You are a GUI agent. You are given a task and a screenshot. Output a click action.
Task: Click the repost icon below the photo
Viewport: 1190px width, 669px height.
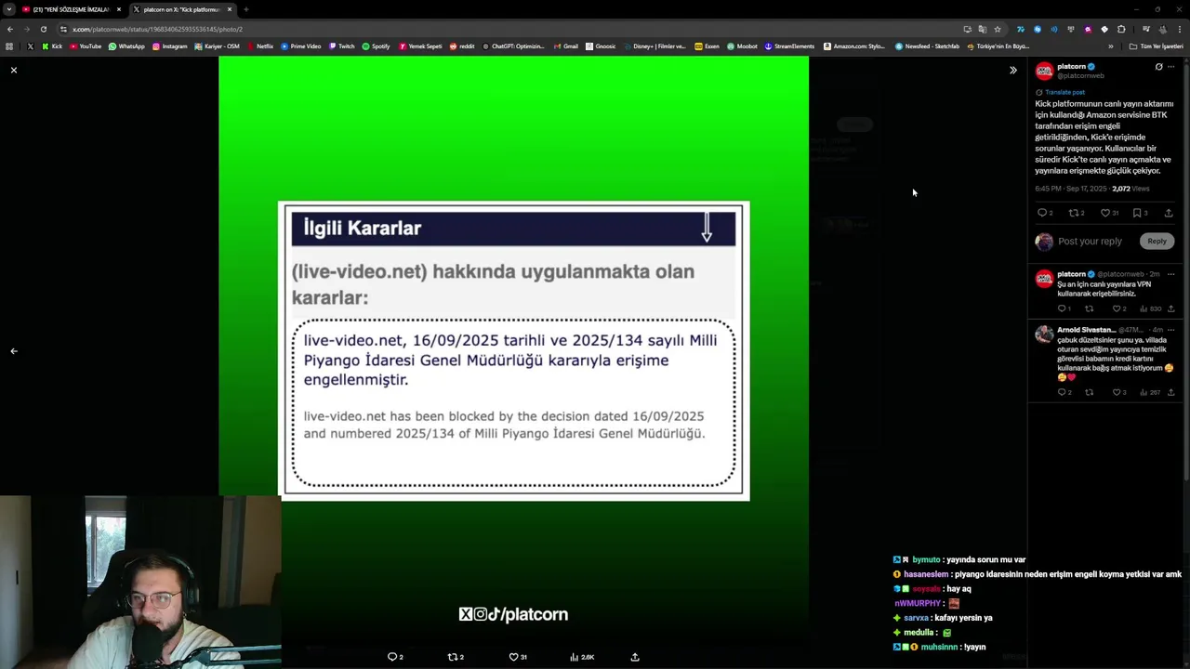tap(453, 657)
